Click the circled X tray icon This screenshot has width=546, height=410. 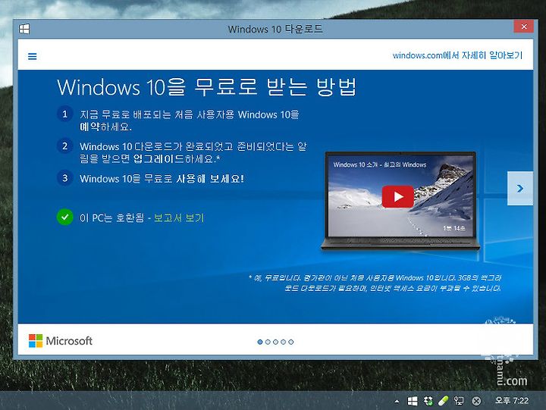476,402
